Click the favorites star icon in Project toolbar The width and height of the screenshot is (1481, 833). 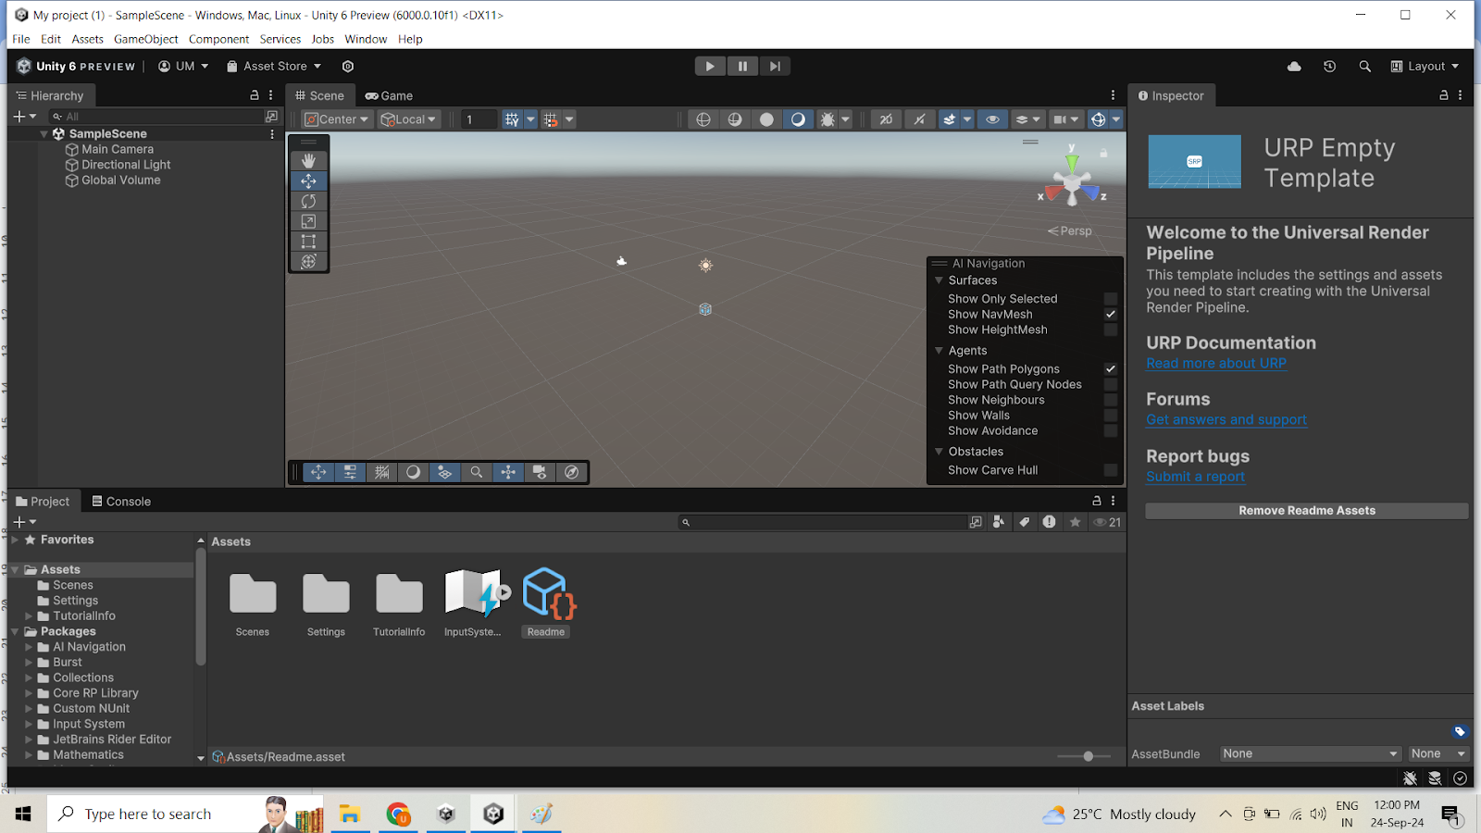tap(1075, 522)
